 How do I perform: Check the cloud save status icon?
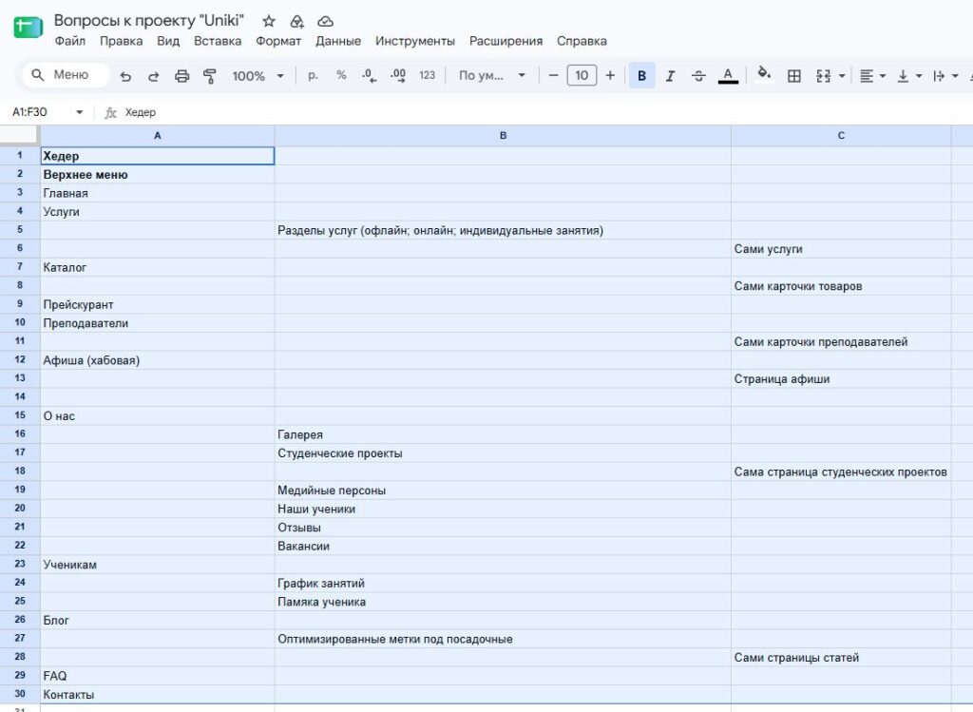click(325, 22)
